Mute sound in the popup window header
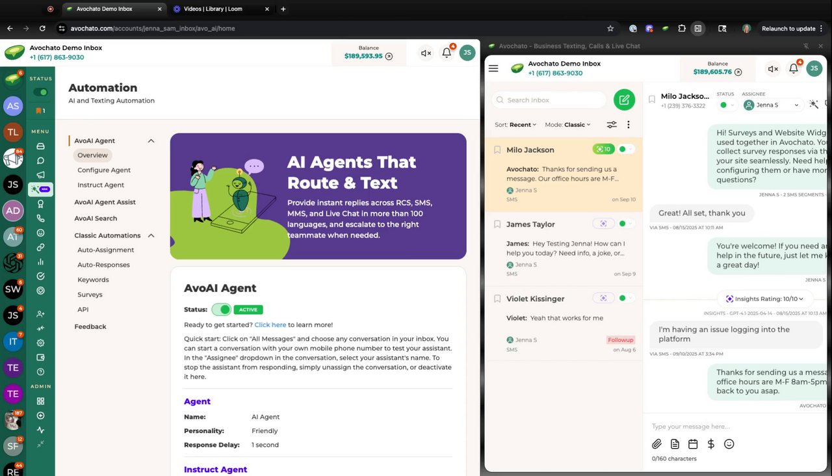Image resolution: width=832 pixels, height=476 pixels. click(773, 68)
